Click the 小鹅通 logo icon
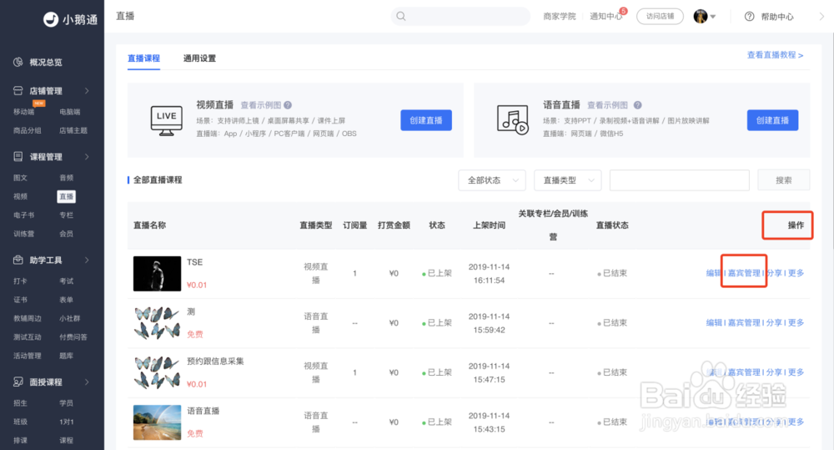 coord(51,19)
